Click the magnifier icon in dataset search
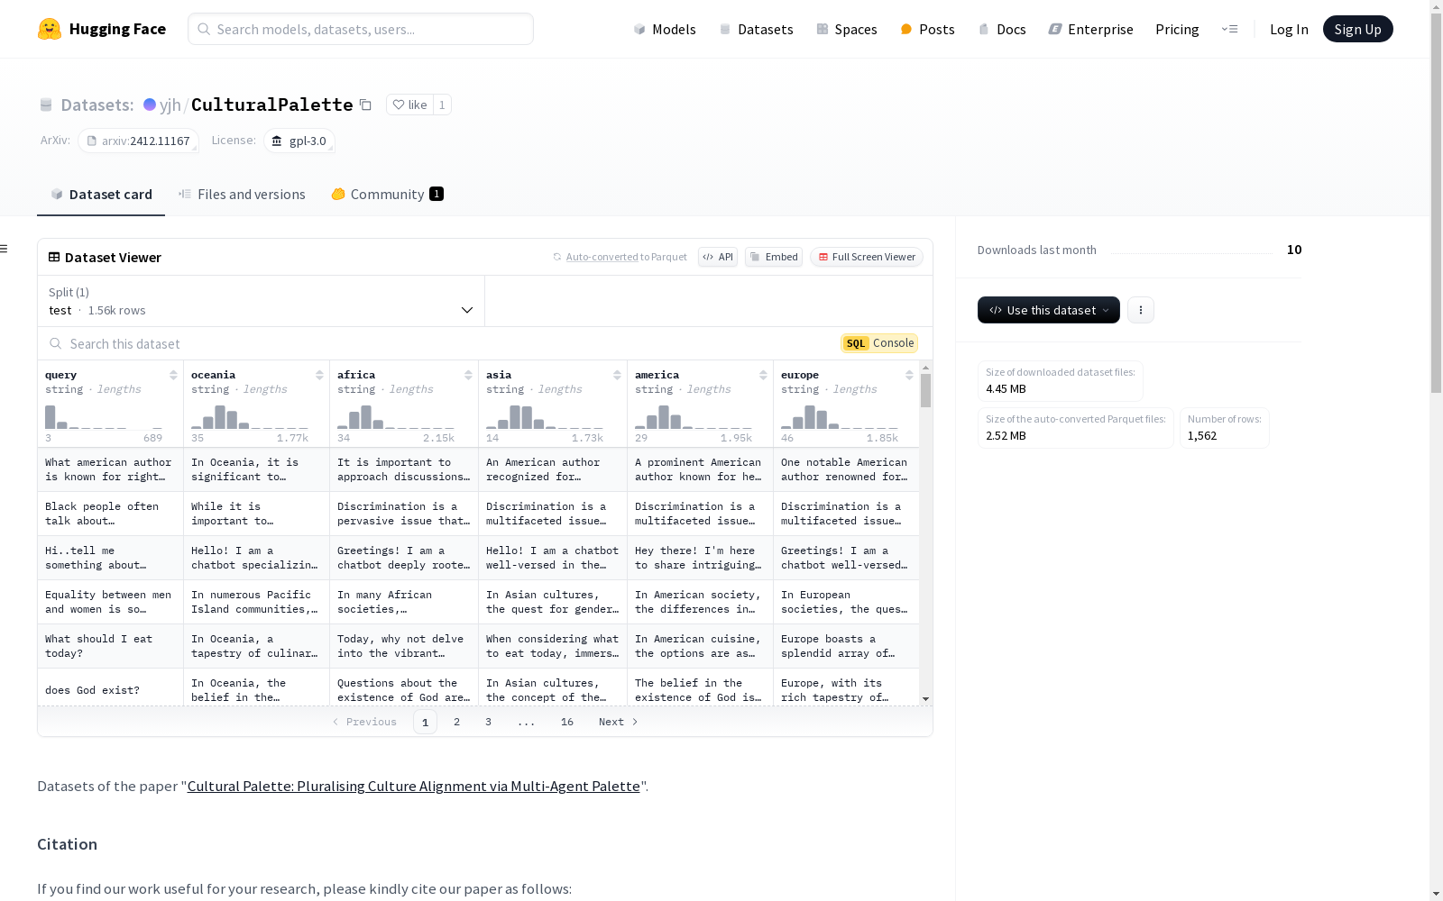The width and height of the screenshot is (1443, 901). 56,343
